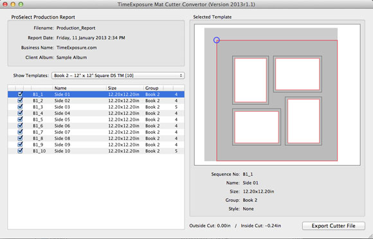Select the Side 06 row name
This screenshot has height=239, width=373.
(x=62, y=126)
